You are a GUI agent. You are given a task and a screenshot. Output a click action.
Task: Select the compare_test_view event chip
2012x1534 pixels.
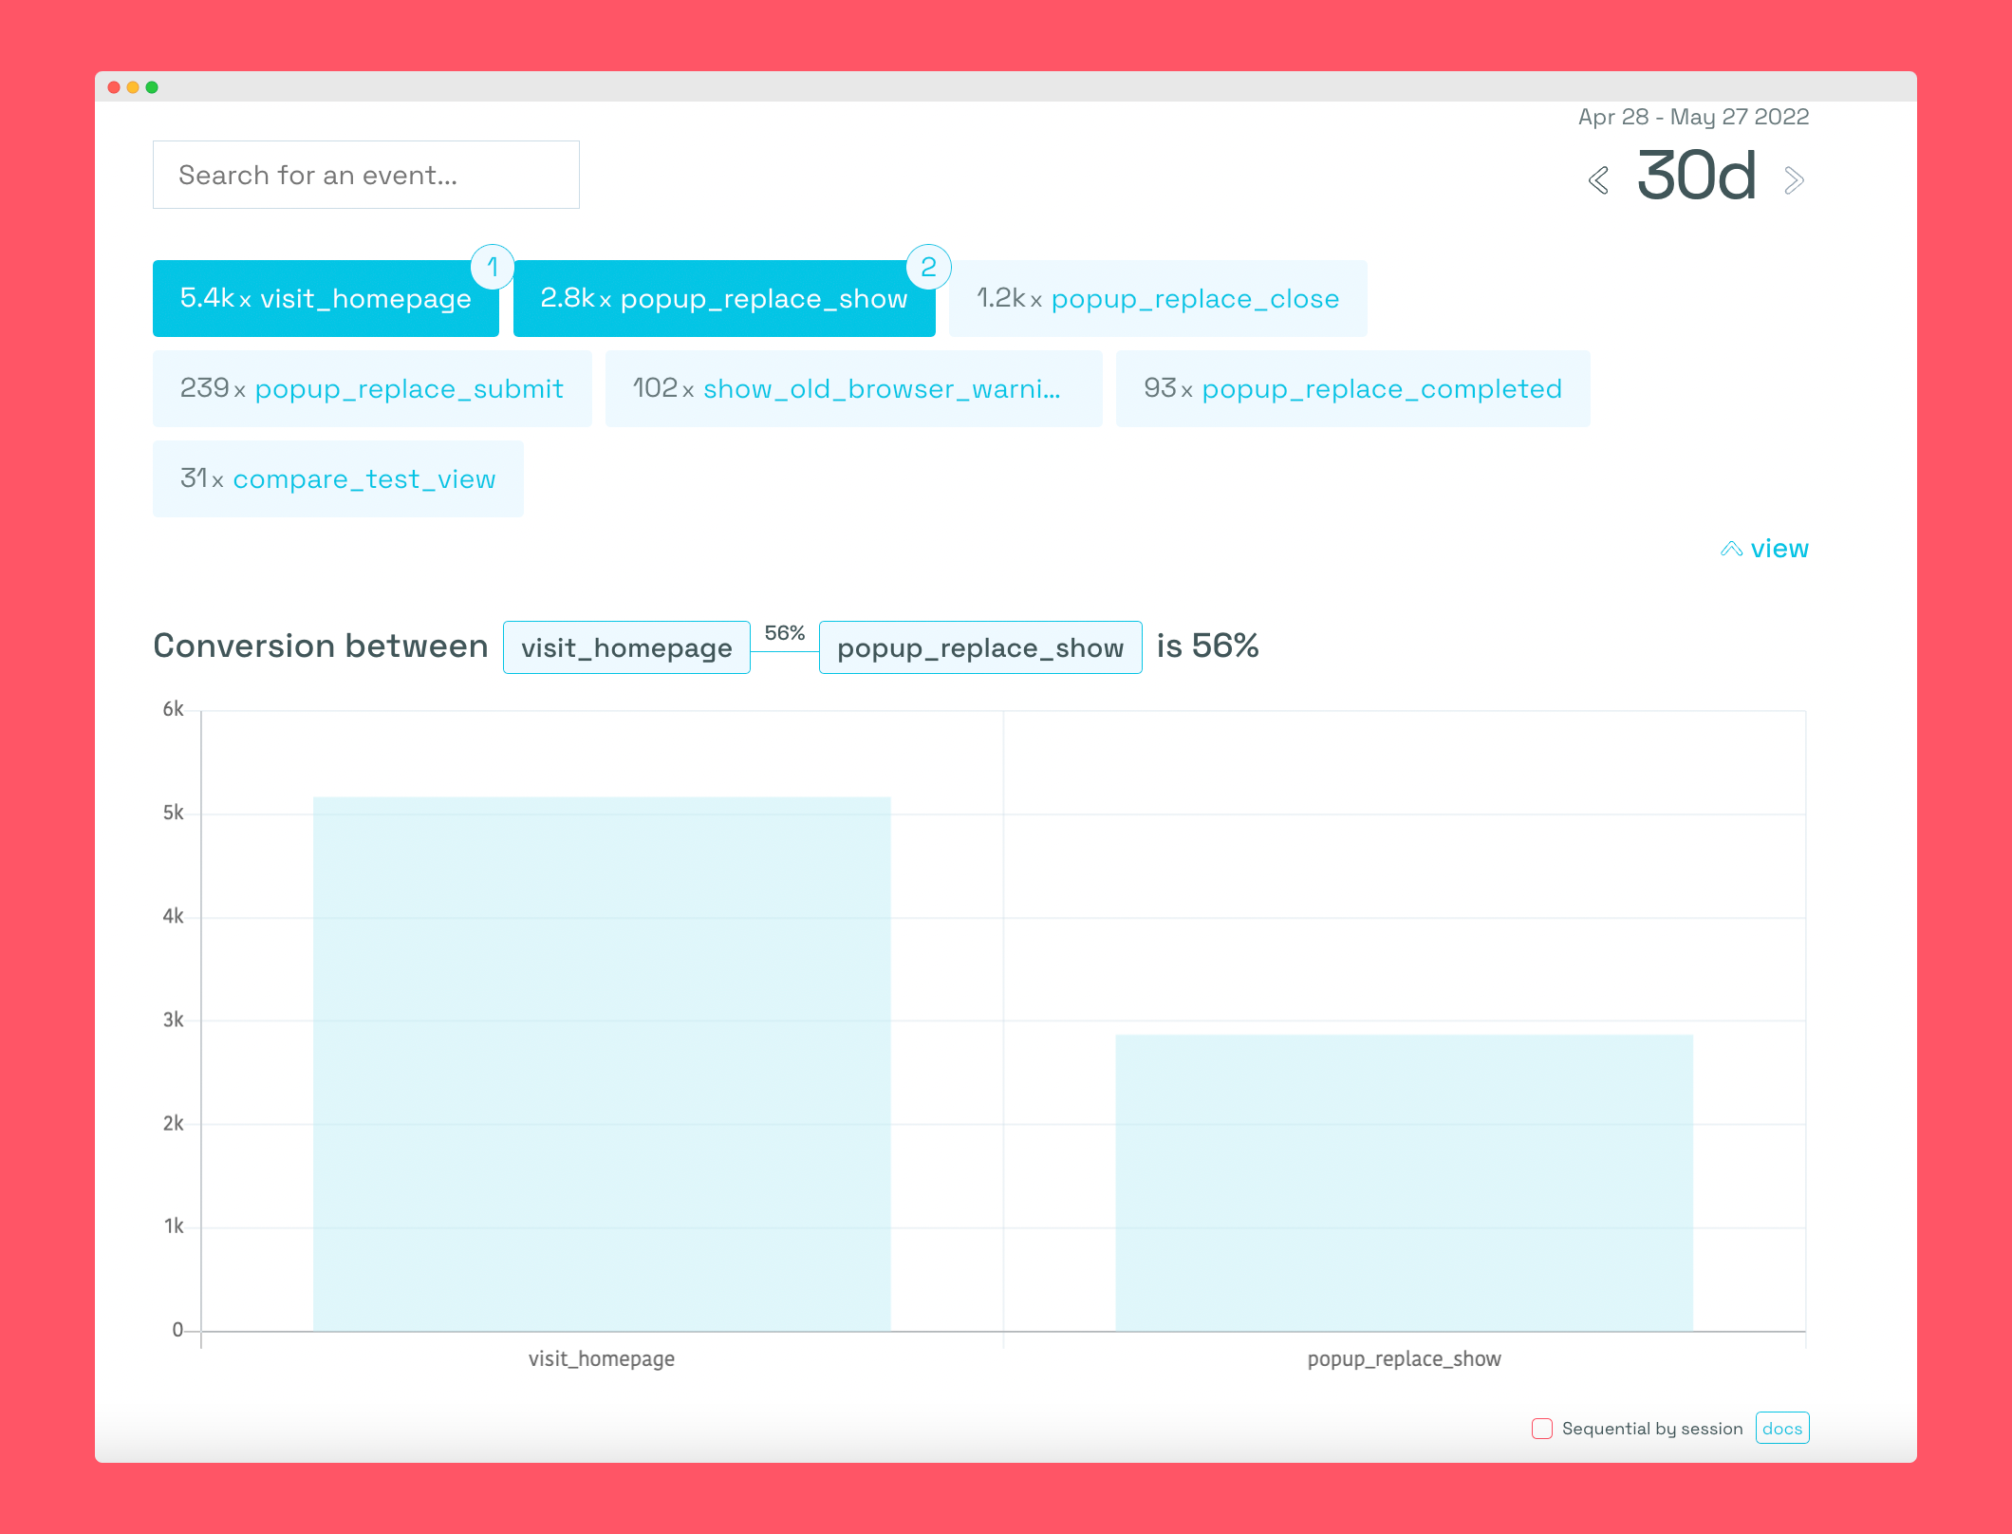[x=338, y=478]
